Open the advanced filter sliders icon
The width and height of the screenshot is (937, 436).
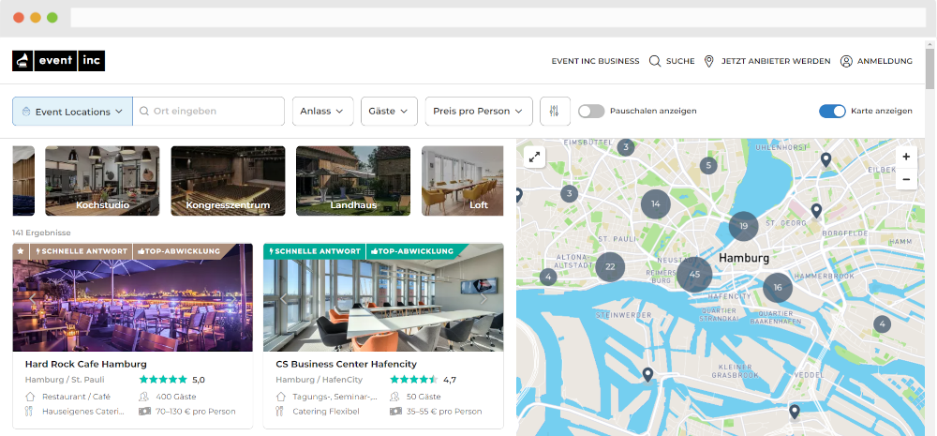(555, 112)
